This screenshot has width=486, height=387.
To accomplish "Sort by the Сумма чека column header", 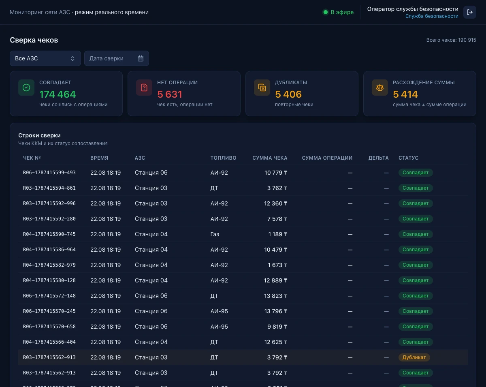I will 270,158.
